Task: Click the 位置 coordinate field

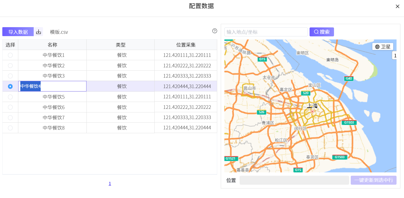Action: 294,180
